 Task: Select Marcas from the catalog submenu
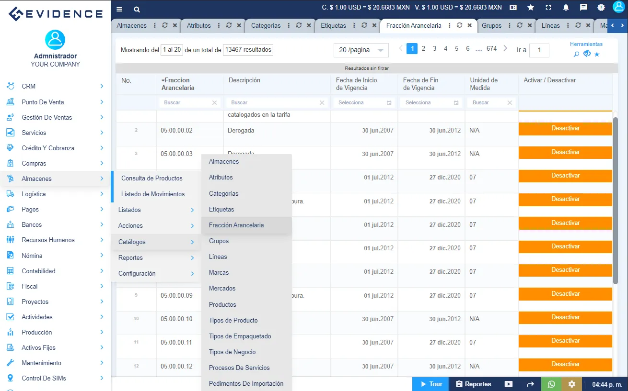218,272
